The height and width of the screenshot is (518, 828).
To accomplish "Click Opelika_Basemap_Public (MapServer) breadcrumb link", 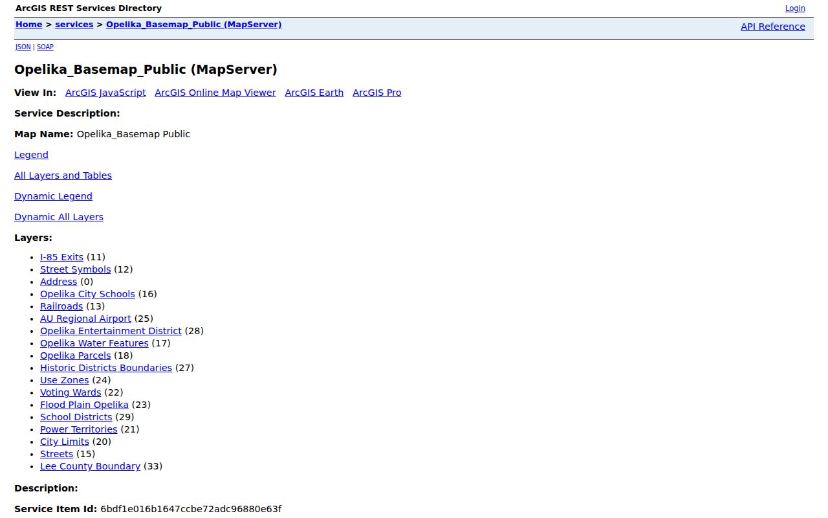I will pos(194,25).
